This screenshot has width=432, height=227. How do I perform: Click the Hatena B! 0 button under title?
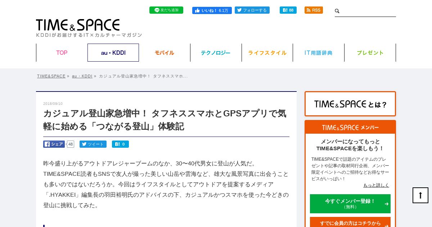120,144
